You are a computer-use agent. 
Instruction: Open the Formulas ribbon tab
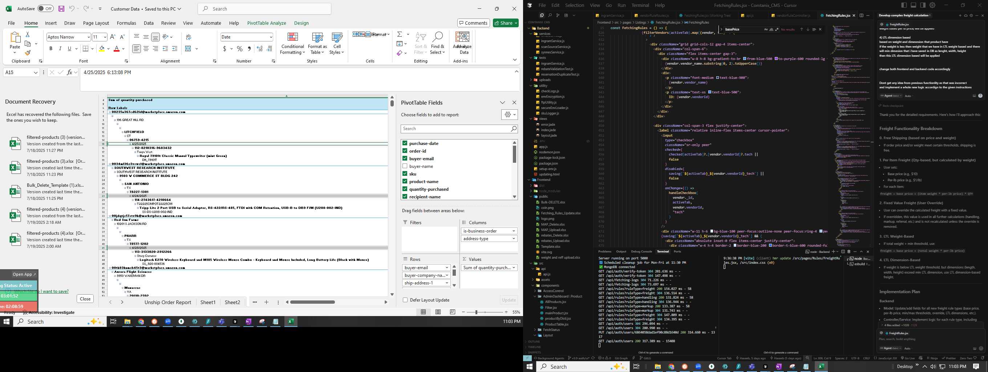(126, 23)
